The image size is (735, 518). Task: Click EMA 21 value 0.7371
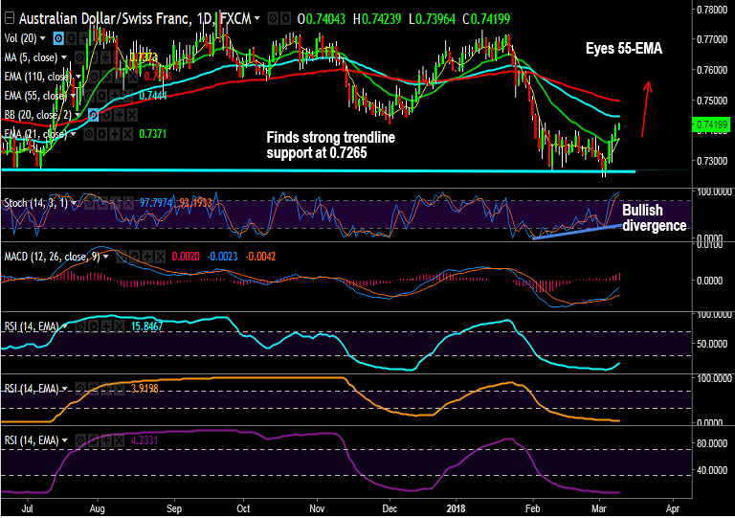(x=153, y=135)
